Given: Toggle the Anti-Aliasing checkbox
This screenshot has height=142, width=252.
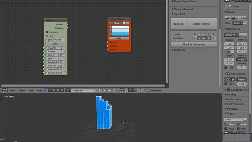Looking at the screenshot, I should 229,74.
